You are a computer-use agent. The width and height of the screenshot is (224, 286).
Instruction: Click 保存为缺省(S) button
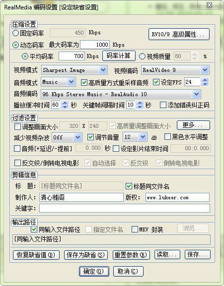tap(86, 255)
